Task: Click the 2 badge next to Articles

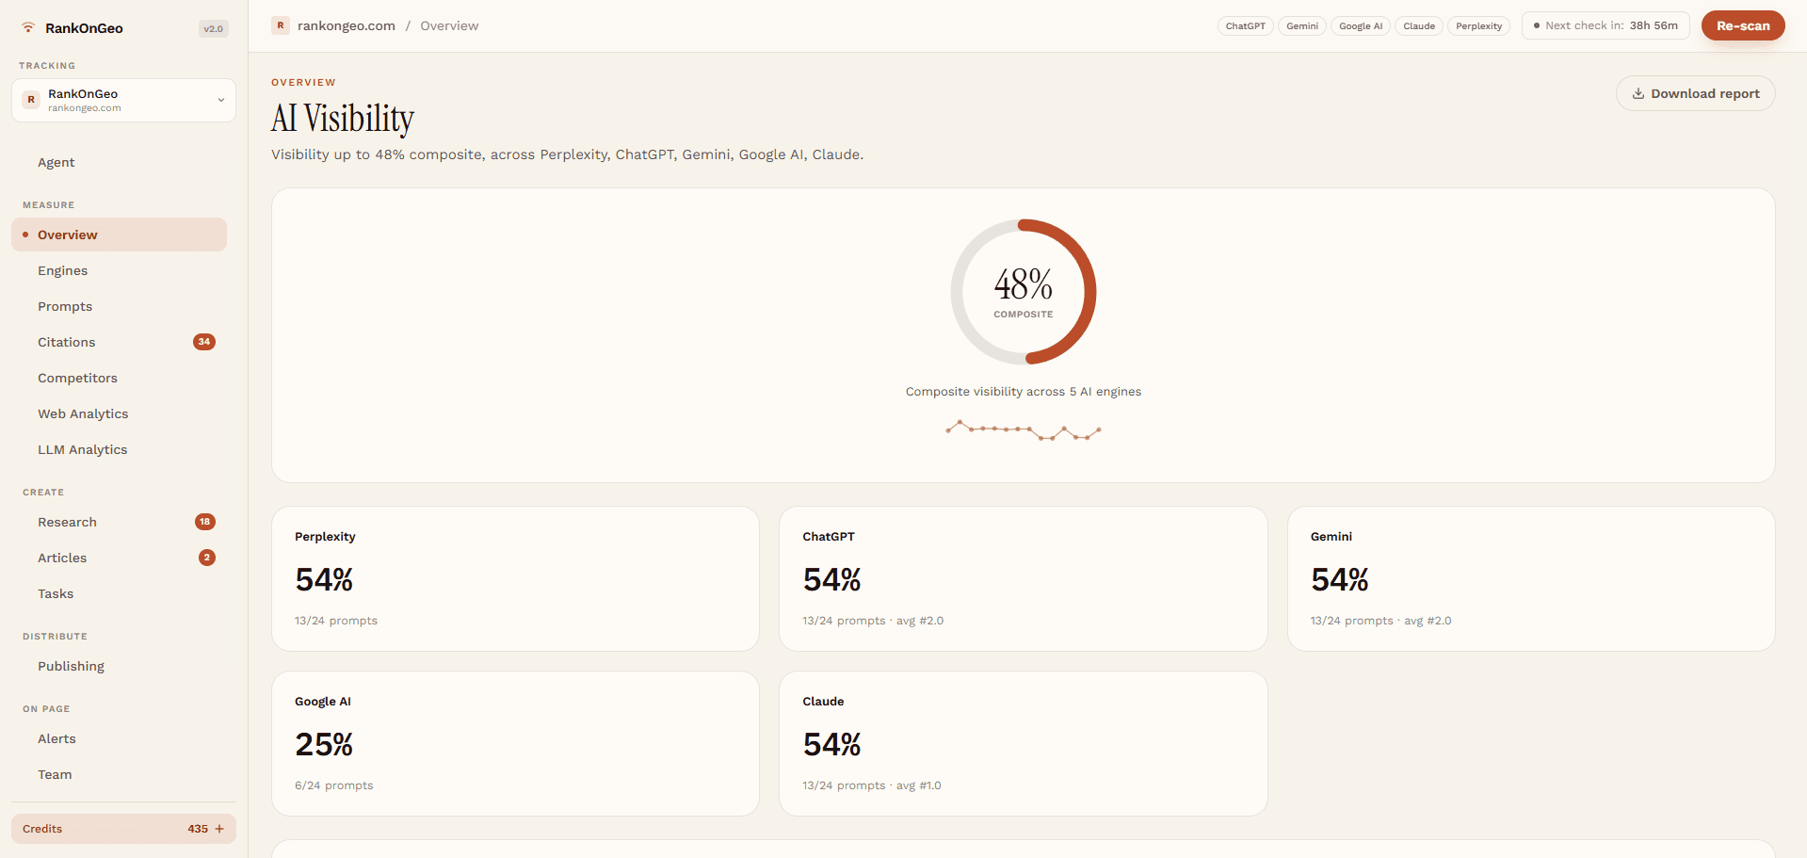Action: [x=207, y=558]
